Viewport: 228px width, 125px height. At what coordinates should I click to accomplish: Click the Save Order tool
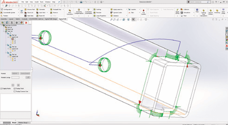coord(223,12)
